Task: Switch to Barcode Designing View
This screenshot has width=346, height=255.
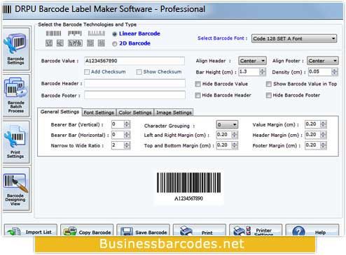Action: click(x=16, y=189)
